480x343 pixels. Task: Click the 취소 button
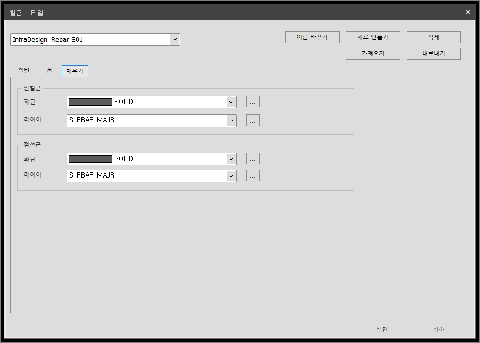[x=438, y=330]
